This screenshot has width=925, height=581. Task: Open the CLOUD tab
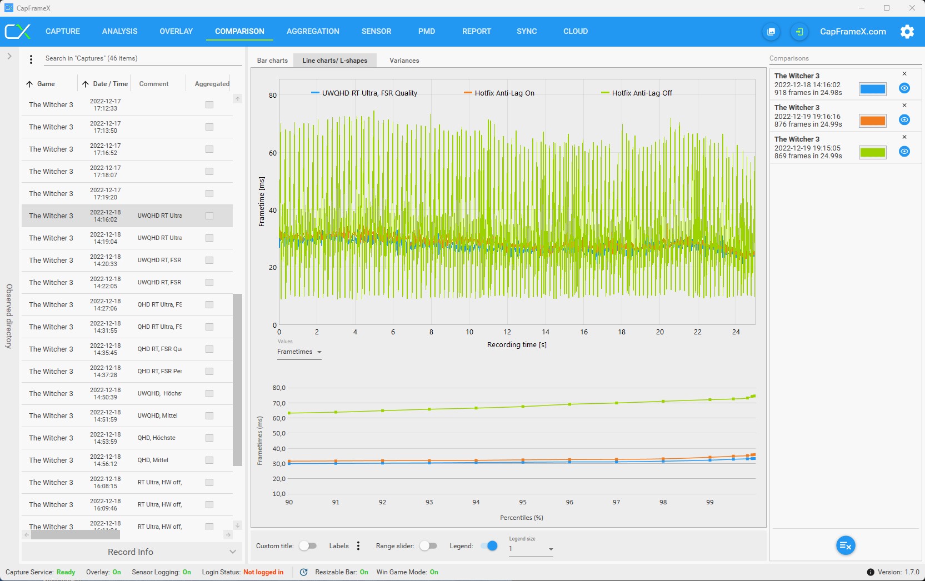576,32
